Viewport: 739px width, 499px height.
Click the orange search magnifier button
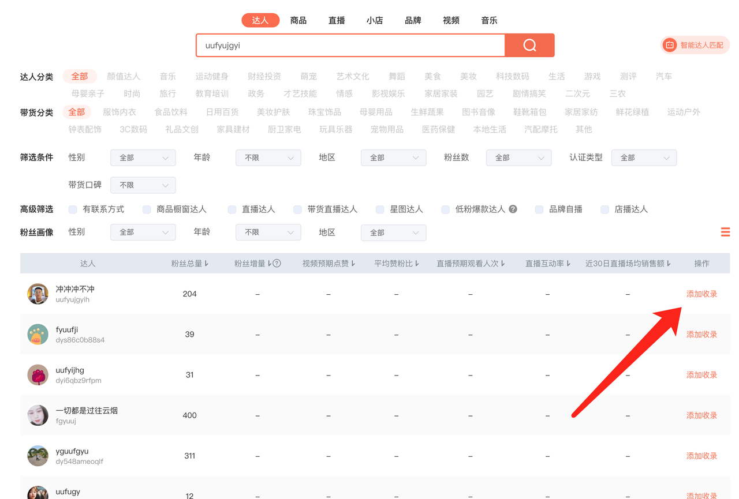[529, 46]
